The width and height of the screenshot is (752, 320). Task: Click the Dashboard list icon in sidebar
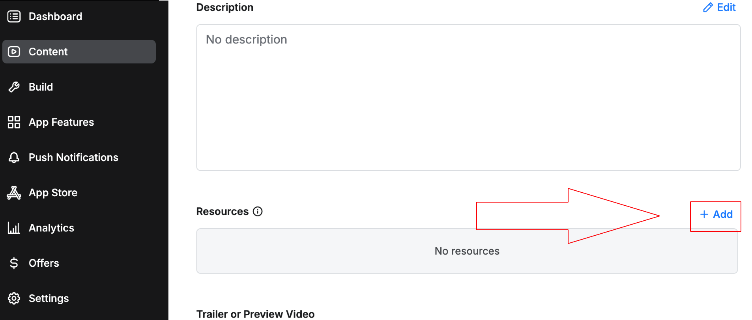pos(14,17)
